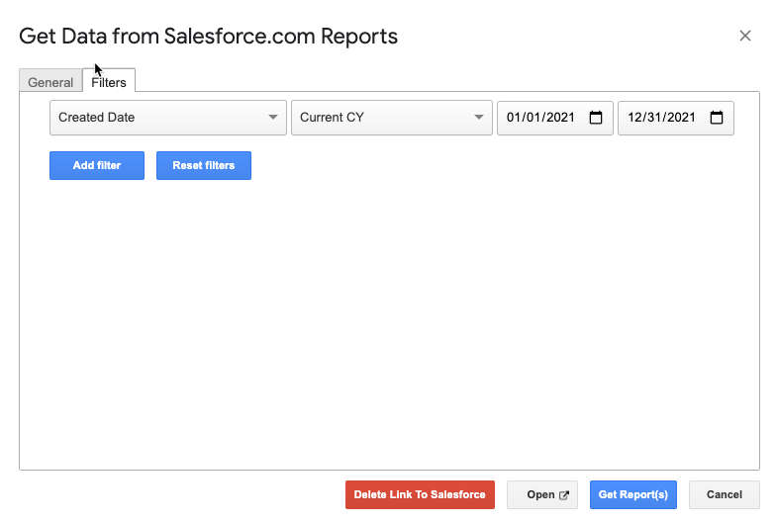This screenshot has width=776, height=522.
Task: Close the Salesforce Reports dialog with X
Action: [744, 36]
